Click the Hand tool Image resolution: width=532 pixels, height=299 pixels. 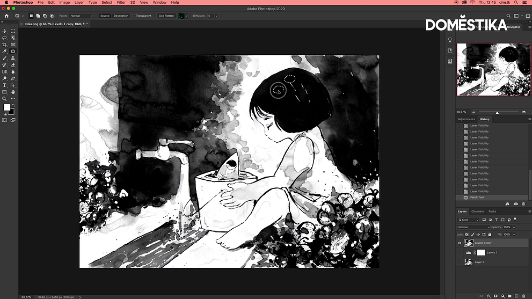13,92
